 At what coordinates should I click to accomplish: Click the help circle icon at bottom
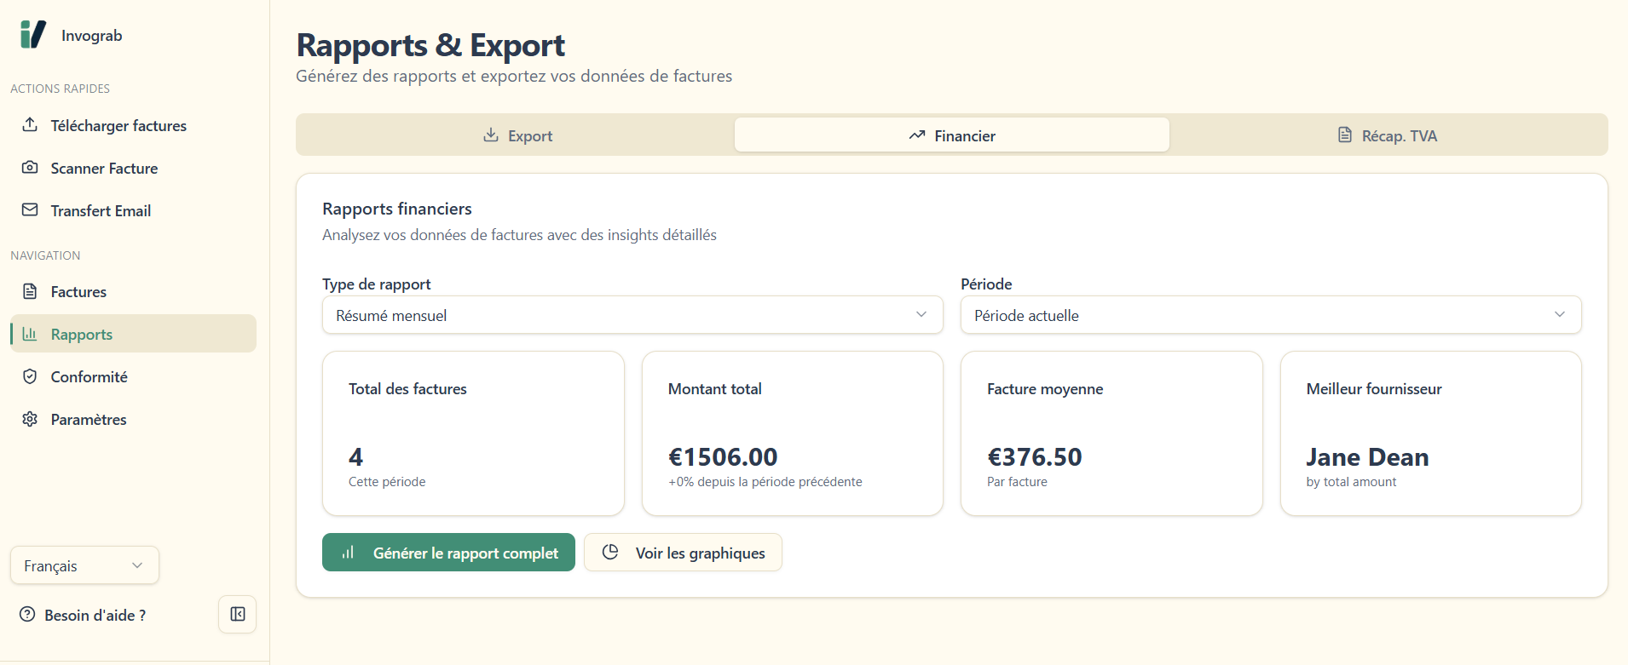(x=27, y=615)
